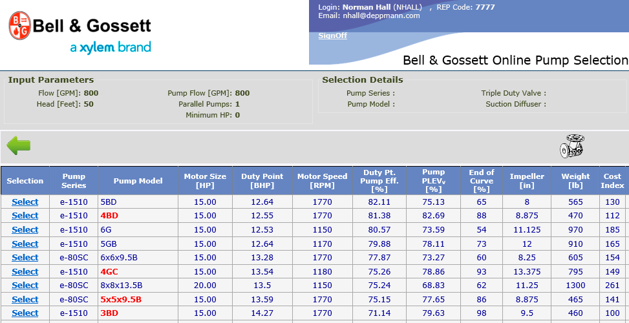The width and height of the screenshot is (629, 323).
Task: Select the 4GC pump row
Action: pos(25,271)
